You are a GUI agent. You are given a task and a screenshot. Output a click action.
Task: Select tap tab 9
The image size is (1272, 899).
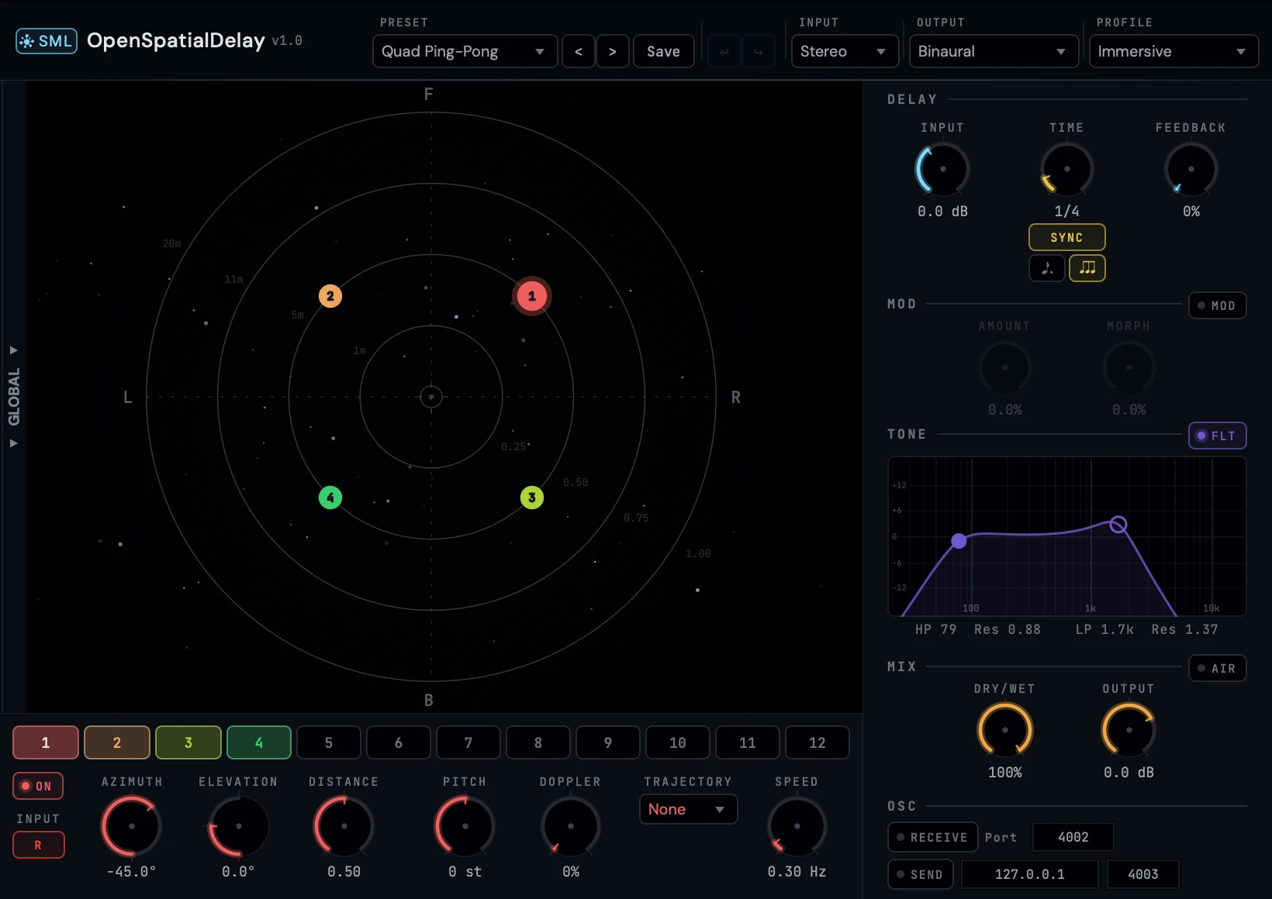click(608, 743)
